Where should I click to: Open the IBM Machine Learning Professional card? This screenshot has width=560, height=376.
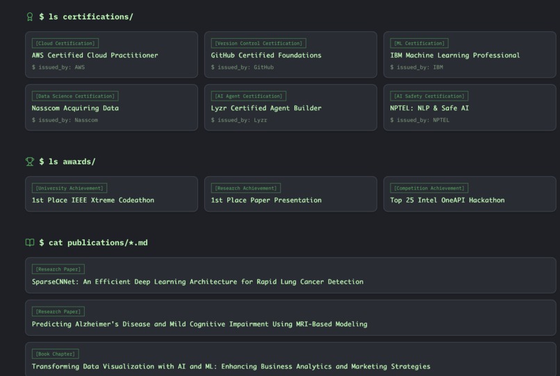(x=470, y=55)
